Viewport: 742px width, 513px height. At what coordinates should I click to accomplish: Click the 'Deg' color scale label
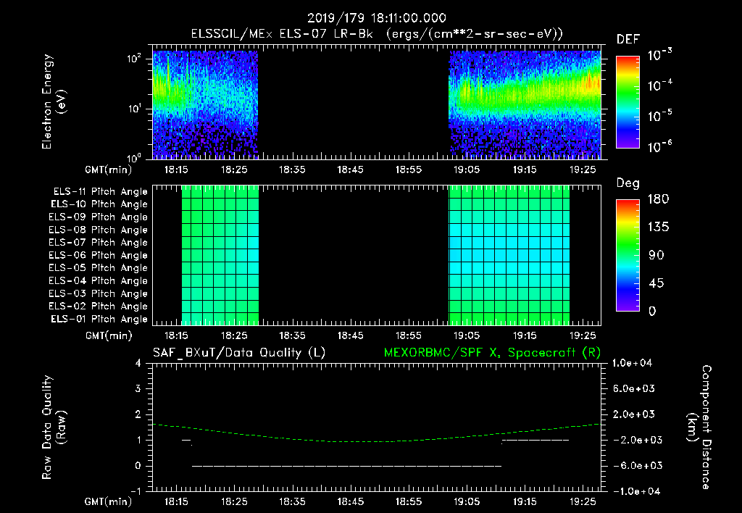point(628,183)
